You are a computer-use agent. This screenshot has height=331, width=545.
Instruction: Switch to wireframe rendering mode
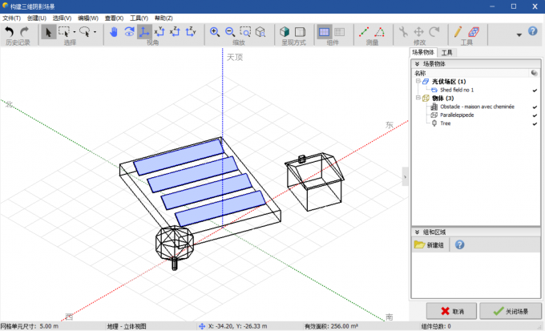coord(300,32)
